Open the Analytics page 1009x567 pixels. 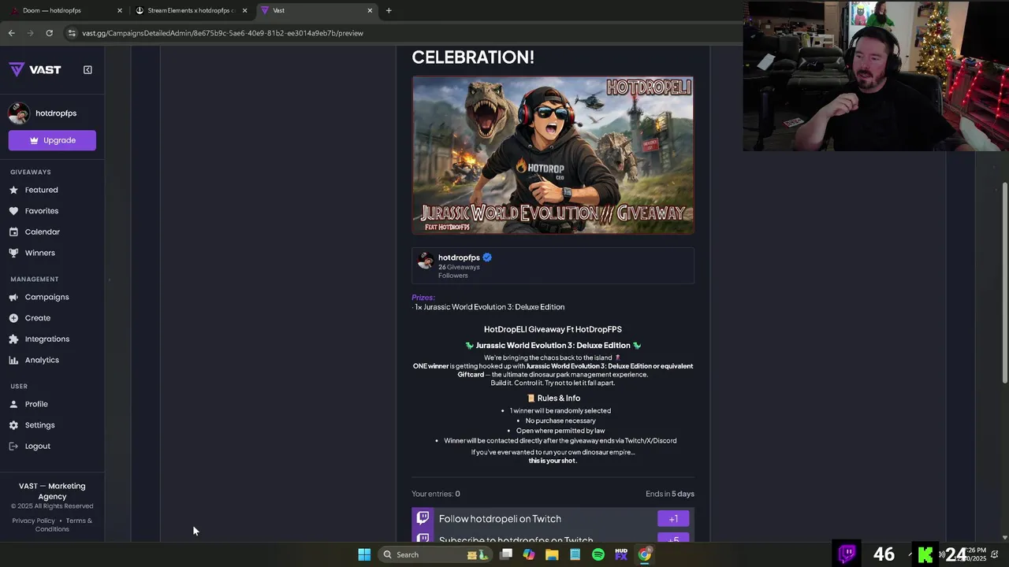pos(42,360)
